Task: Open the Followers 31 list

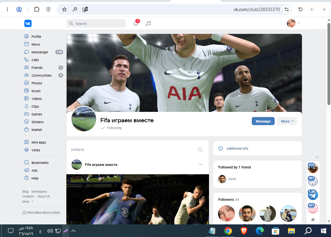Action: coord(229,199)
